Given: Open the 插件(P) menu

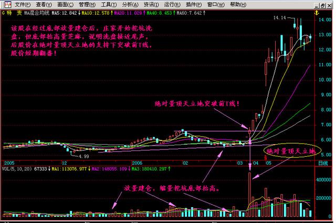Looking at the screenshot, I should [x=194, y=5].
